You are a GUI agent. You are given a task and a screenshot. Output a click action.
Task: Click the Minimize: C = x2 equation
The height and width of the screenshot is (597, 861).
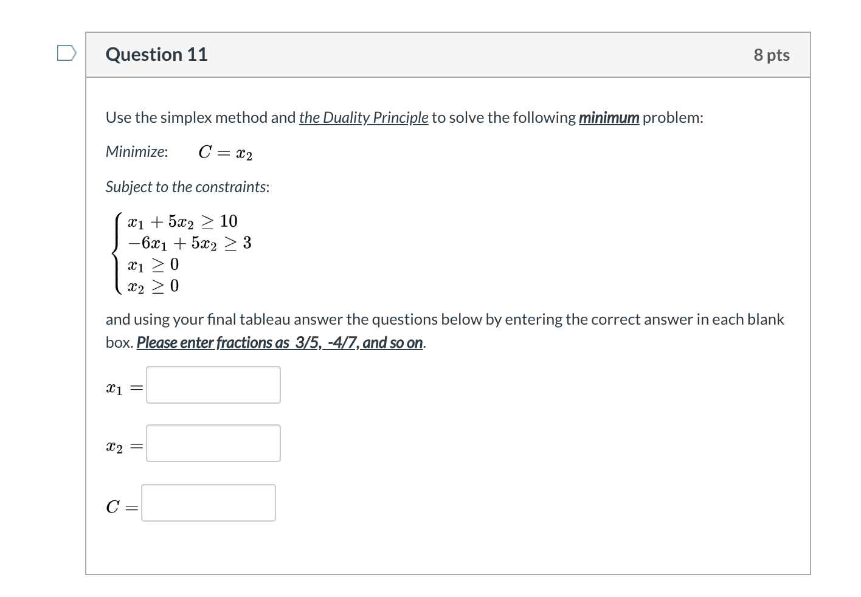(x=178, y=152)
